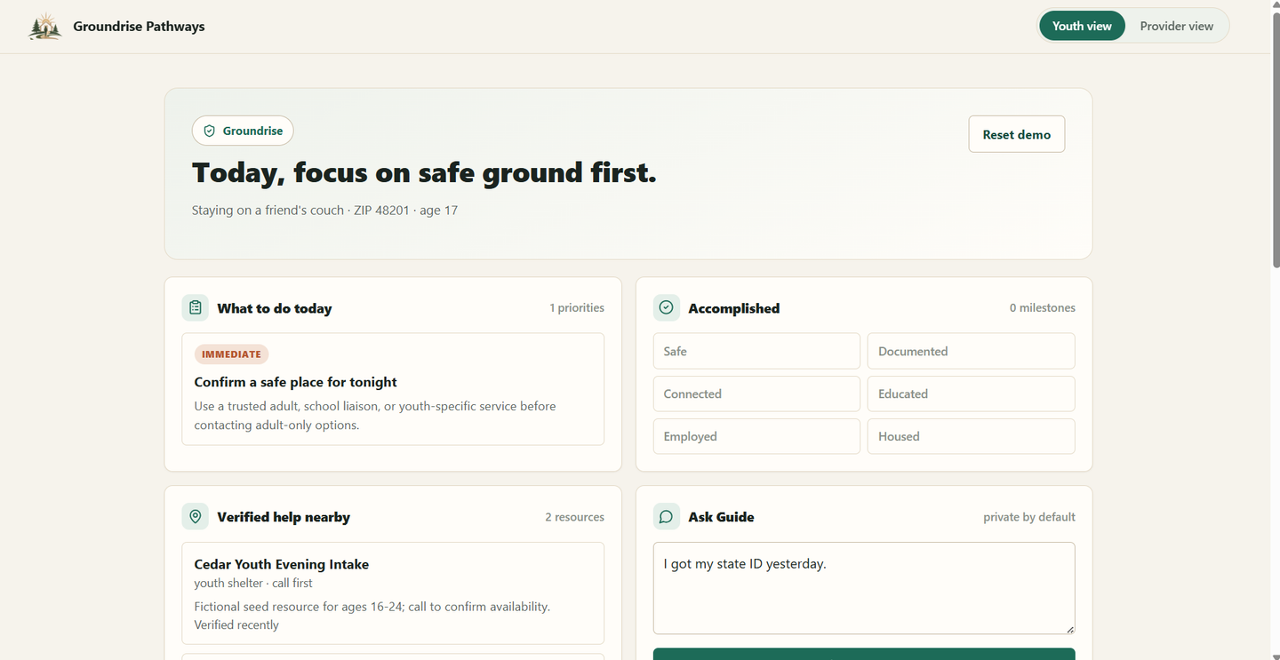Select the Safe milestone tile
The image size is (1280, 660).
coord(756,351)
